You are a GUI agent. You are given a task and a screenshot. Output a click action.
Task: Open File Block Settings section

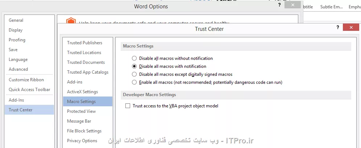(x=88, y=131)
